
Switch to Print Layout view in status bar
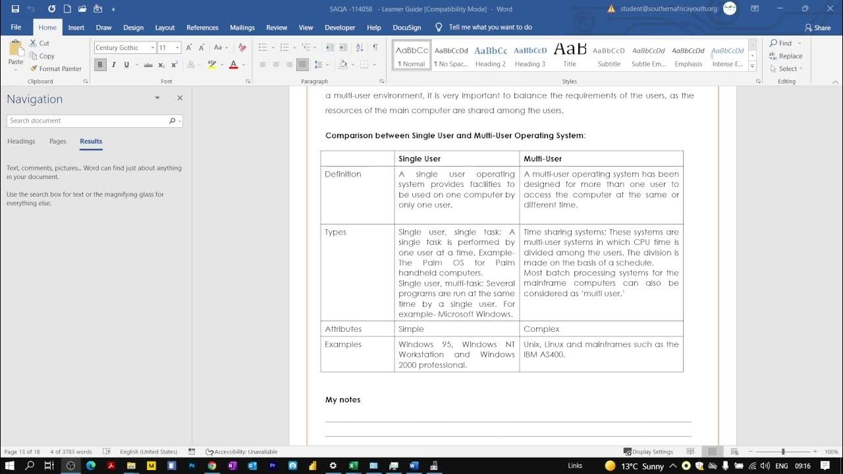(x=713, y=452)
